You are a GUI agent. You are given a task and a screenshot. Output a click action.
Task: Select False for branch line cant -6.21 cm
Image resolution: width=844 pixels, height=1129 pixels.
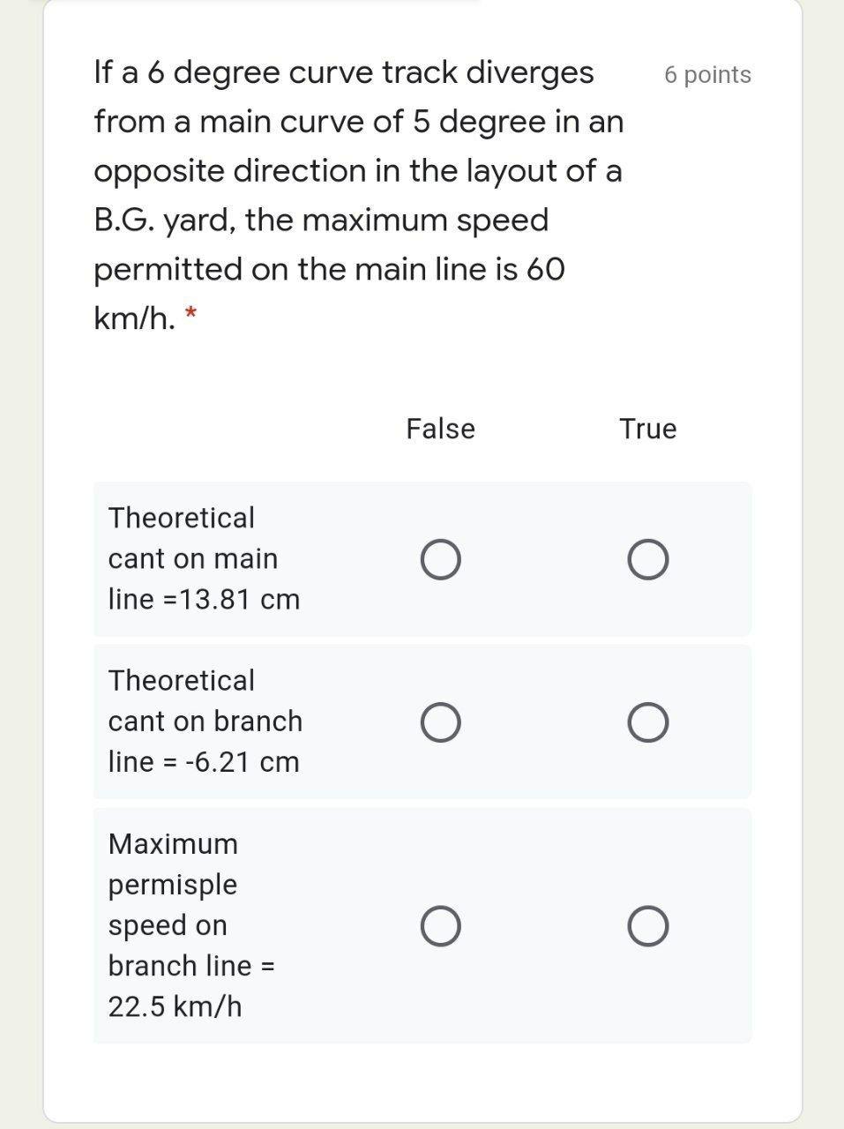pyautogui.click(x=440, y=722)
